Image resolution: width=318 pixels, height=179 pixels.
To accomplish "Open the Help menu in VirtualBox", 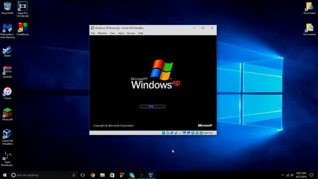I will [141, 33].
